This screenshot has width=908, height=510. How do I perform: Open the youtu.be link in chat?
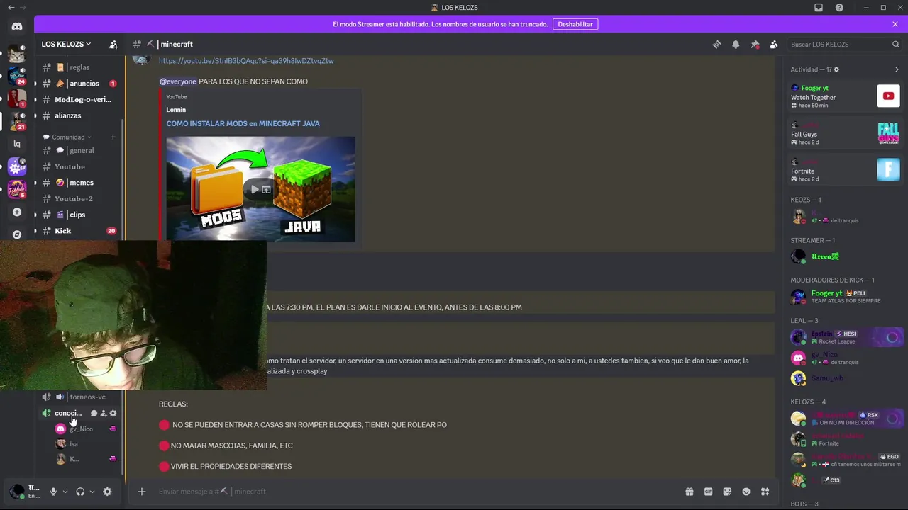point(246,61)
